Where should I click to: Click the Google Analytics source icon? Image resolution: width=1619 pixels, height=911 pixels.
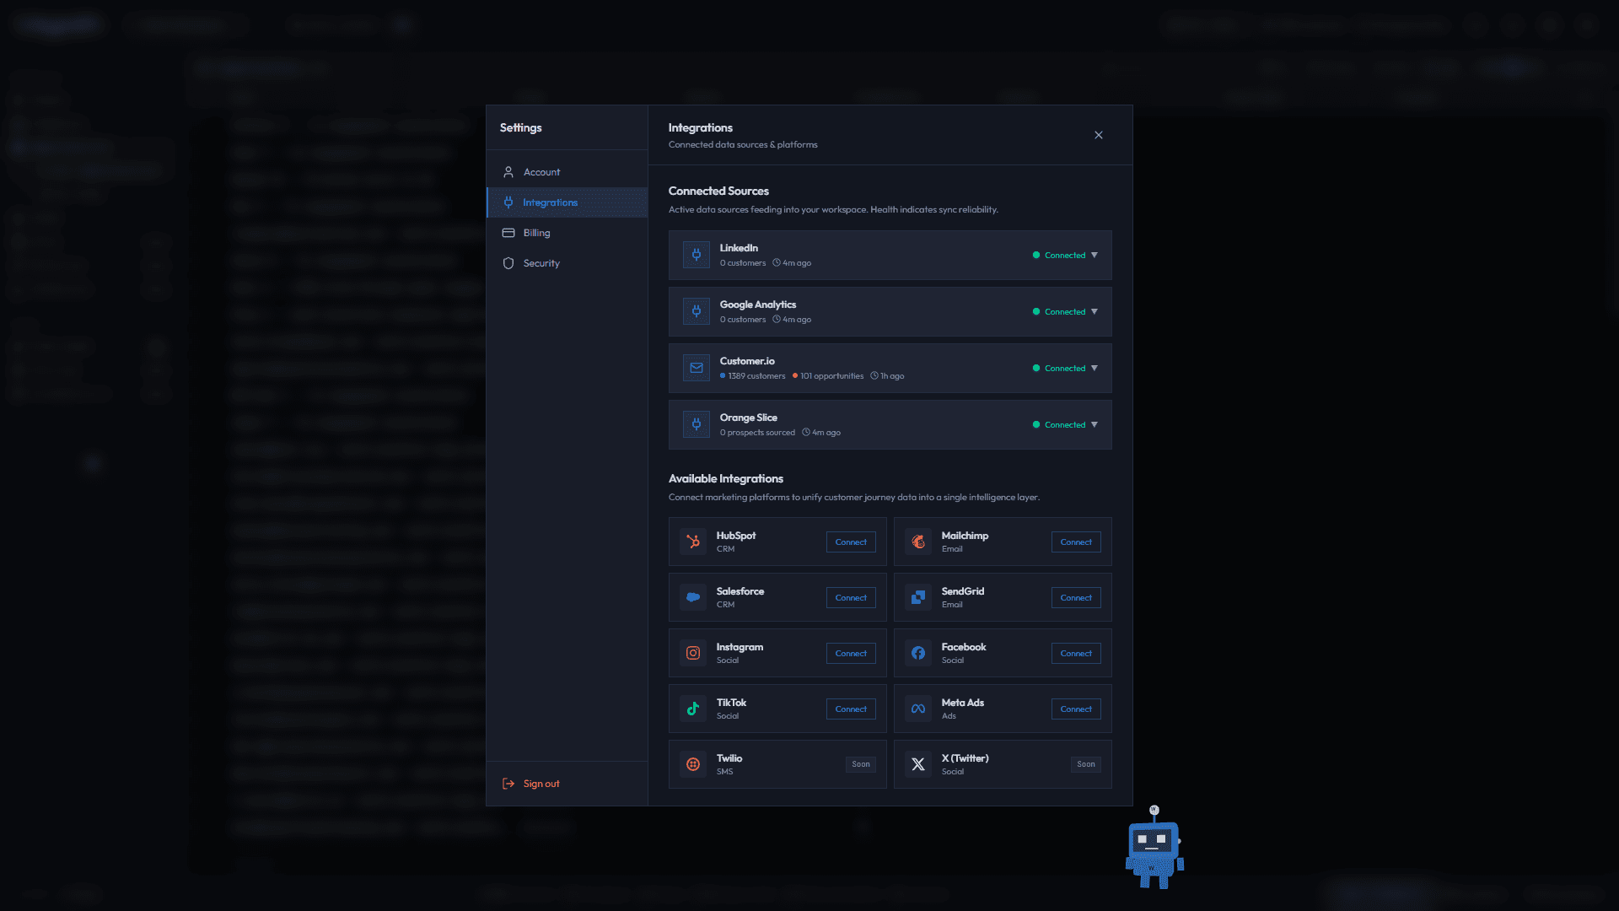click(x=696, y=311)
